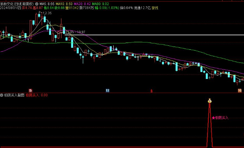Select the MA5 moving average label
The height and width of the screenshot is (148, 244).
coord(47,4)
